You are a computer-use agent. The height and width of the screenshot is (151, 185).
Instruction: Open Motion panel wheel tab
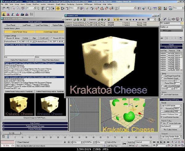(173, 19)
